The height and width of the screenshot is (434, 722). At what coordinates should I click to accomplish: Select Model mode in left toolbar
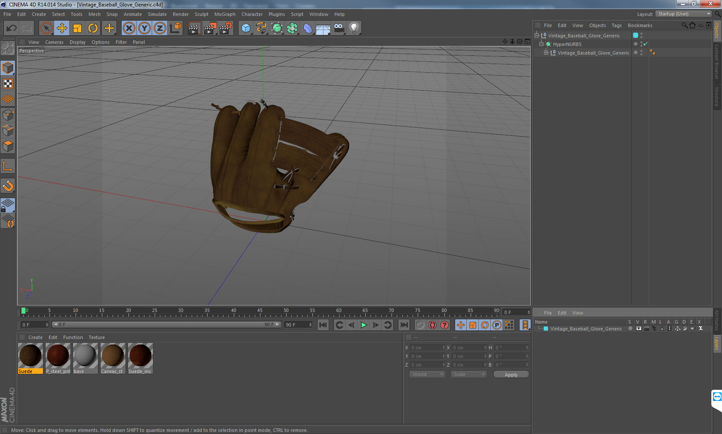8,68
